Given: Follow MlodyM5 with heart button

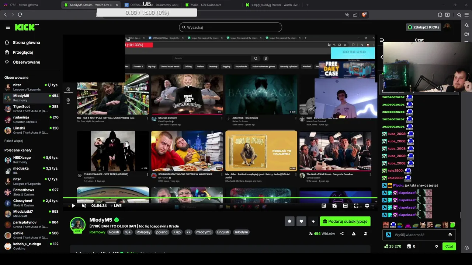Looking at the screenshot, I should pos(301,221).
